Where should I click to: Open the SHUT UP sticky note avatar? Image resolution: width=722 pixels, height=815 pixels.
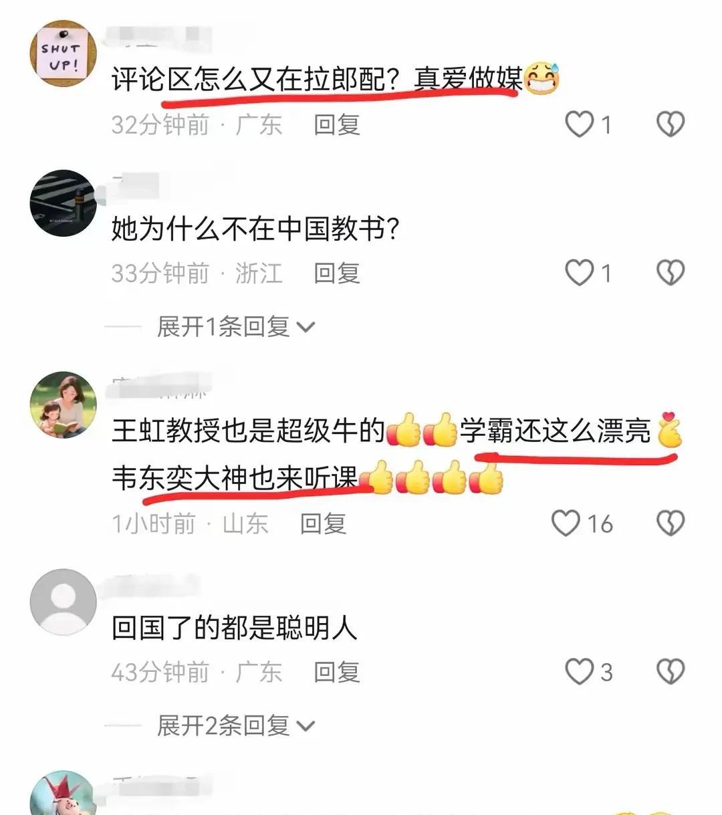pyautogui.click(x=64, y=53)
